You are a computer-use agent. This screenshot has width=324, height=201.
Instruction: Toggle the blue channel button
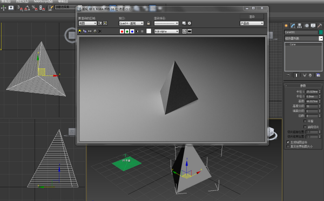coord(132,31)
